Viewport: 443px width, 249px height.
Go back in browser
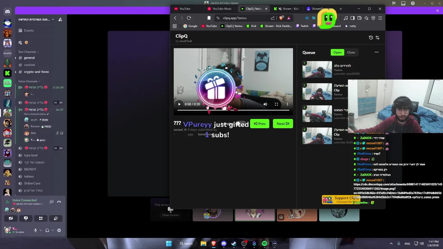pyautogui.click(x=175, y=18)
